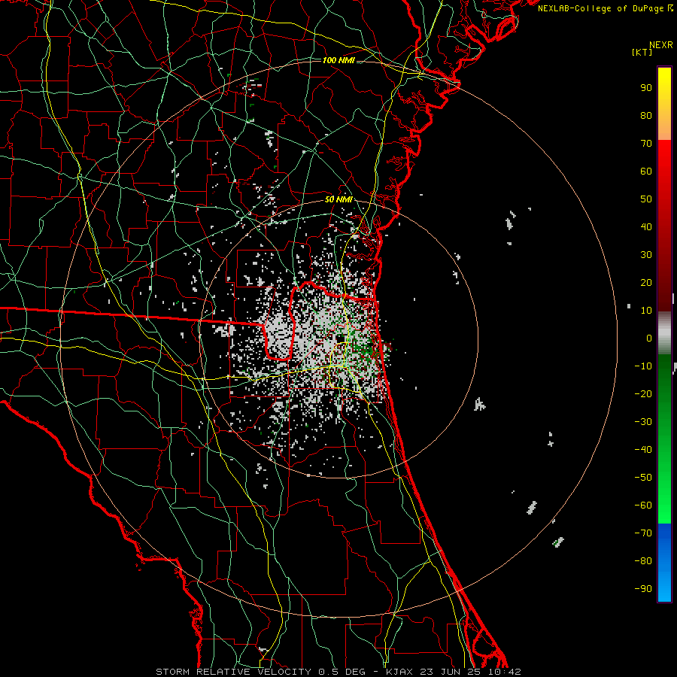Click the -90 value on velocity scale

point(643,589)
